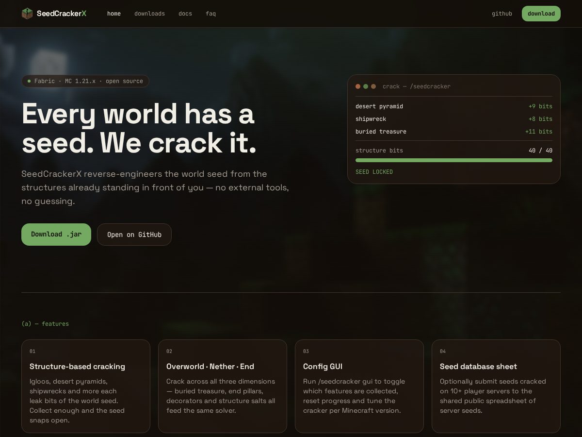This screenshot has height=437, width=582.
Task: Click the 'crack — /seedcracker' terminal title
Action: 417,86
